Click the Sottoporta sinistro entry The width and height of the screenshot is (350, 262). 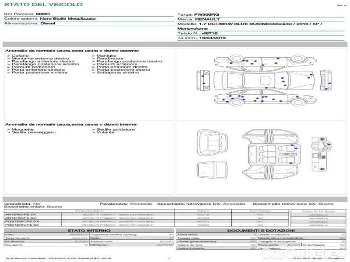pos(118,72)
